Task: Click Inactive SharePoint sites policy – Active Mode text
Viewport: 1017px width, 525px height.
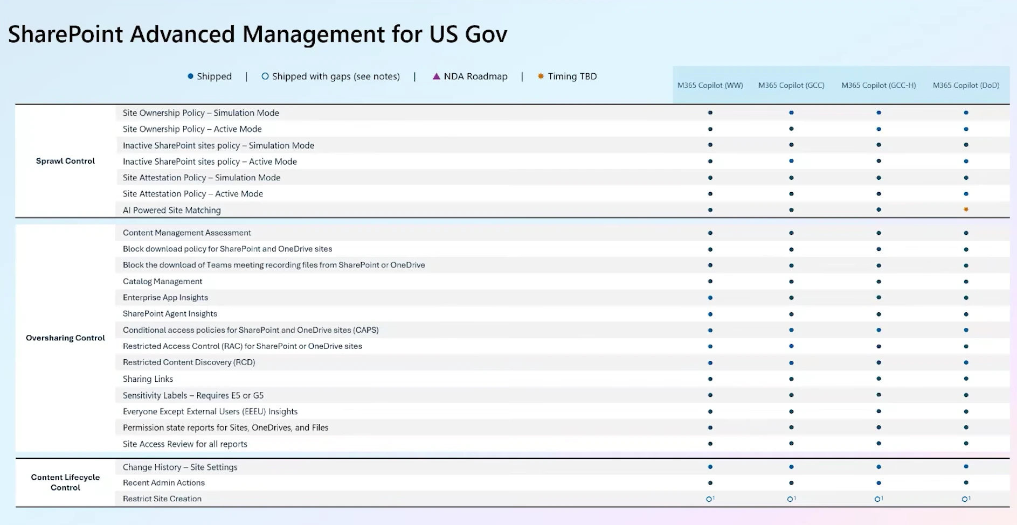Action: pyautogui.click(x=210, y=162)
